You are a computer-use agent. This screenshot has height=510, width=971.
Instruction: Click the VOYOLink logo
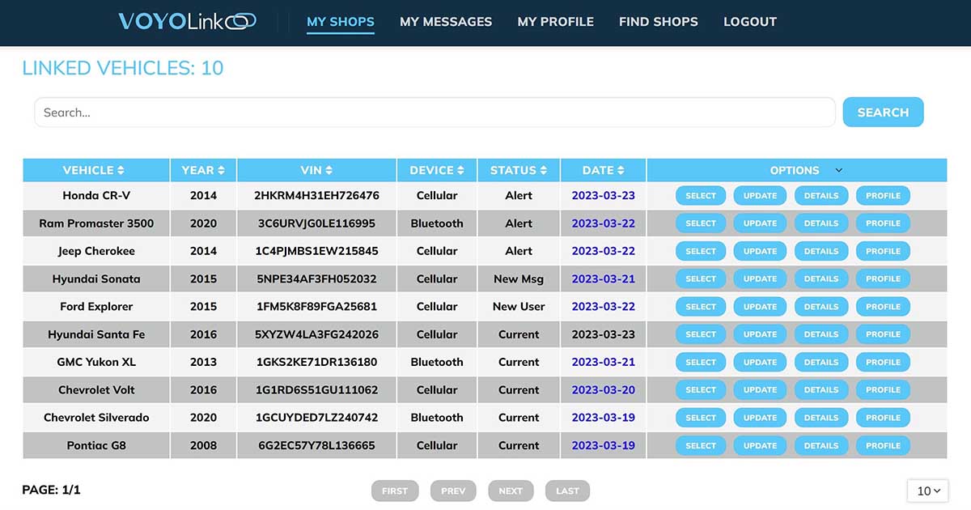coord(187,22)
